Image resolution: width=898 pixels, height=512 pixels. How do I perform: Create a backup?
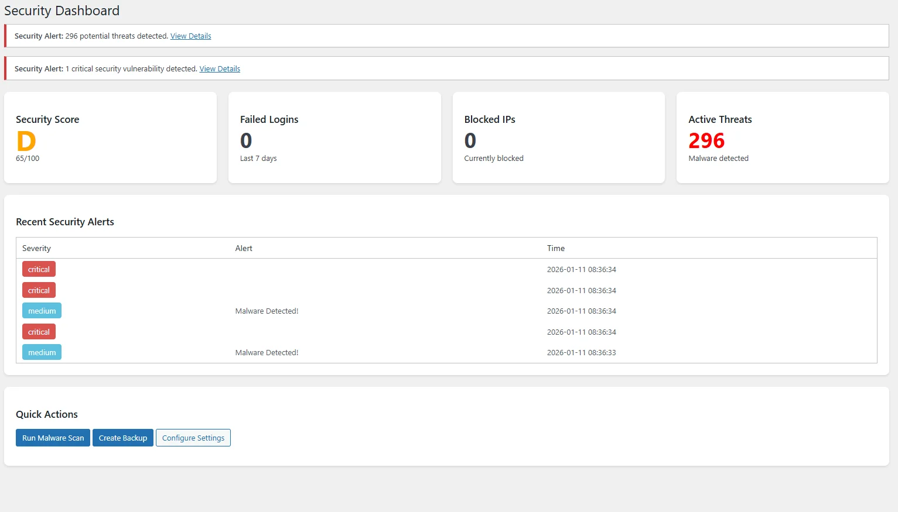[122, 438]
